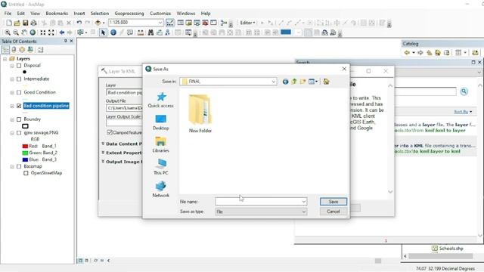Open a map document with folder icon
The width and height of the screenshot is (484, 272).
click(17, 23)
